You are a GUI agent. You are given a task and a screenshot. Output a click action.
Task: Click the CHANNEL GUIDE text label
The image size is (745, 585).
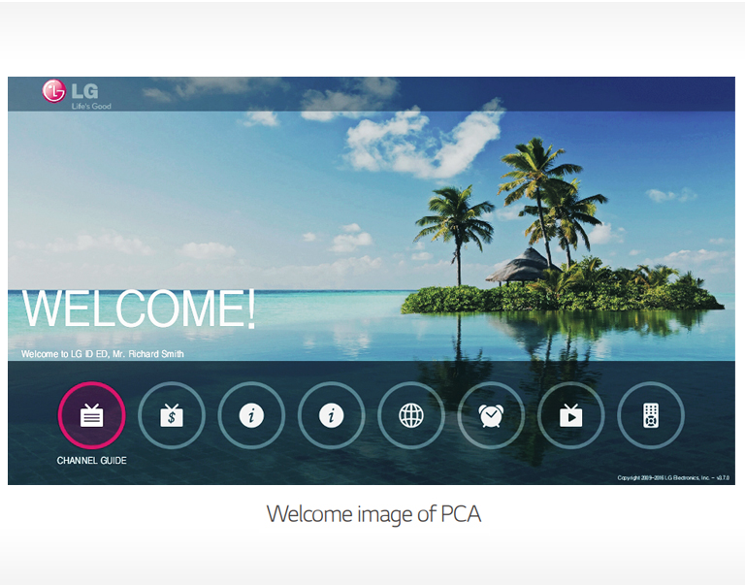pyautogui.click(x=91, y=461)
